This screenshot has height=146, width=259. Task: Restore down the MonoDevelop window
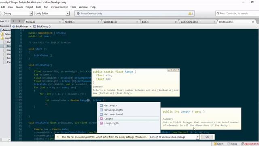[252, 2]
